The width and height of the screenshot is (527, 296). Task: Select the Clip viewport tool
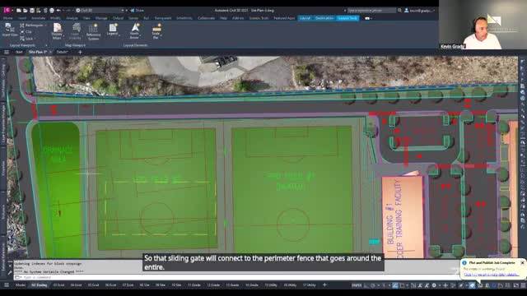[x=26, y=32]
